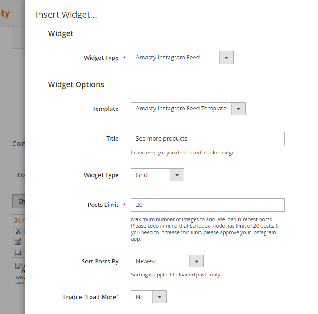The image size is (318, 314).
Task: Open the Template dropdown
Action: (x=188, y=109)
